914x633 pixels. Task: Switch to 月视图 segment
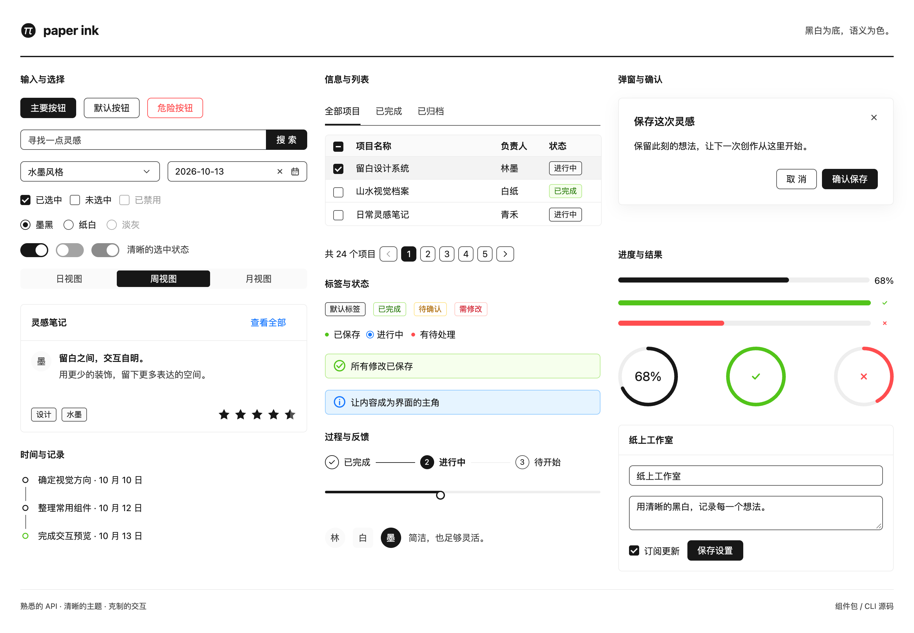tap(259, 279)
